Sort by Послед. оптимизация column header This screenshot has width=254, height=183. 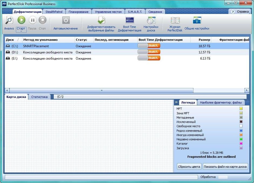pos(115,40)
